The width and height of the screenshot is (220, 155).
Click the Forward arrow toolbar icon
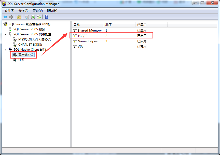(11, 17)
